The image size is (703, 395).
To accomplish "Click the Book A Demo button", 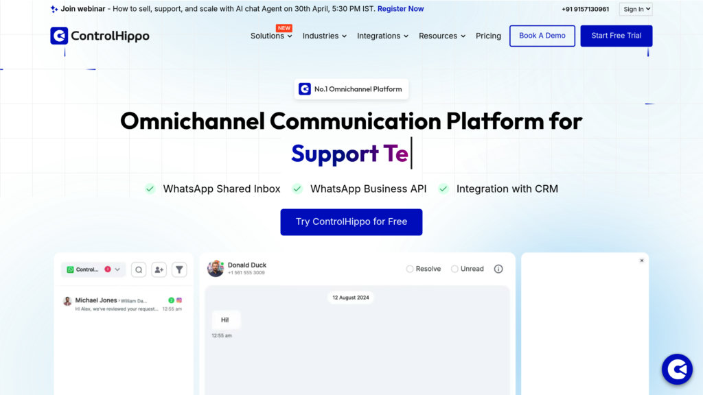I will tap(542, 36).
